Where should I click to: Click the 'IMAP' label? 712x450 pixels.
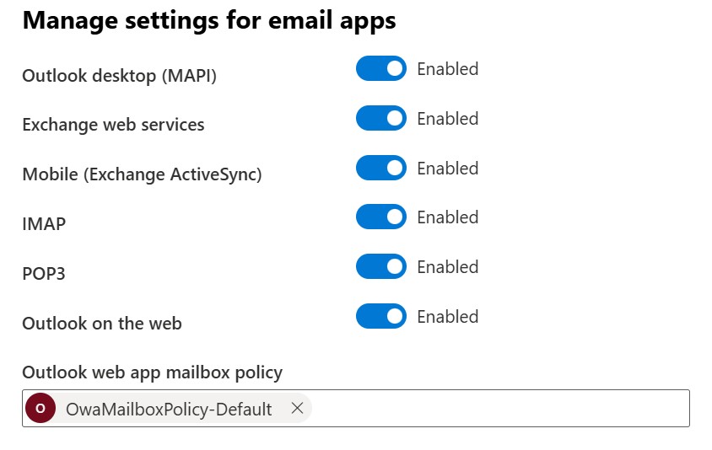[44, 223]
